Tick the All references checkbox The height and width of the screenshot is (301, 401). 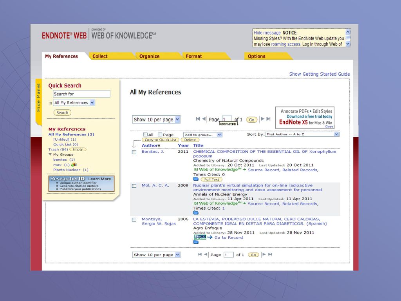(145, 134)
